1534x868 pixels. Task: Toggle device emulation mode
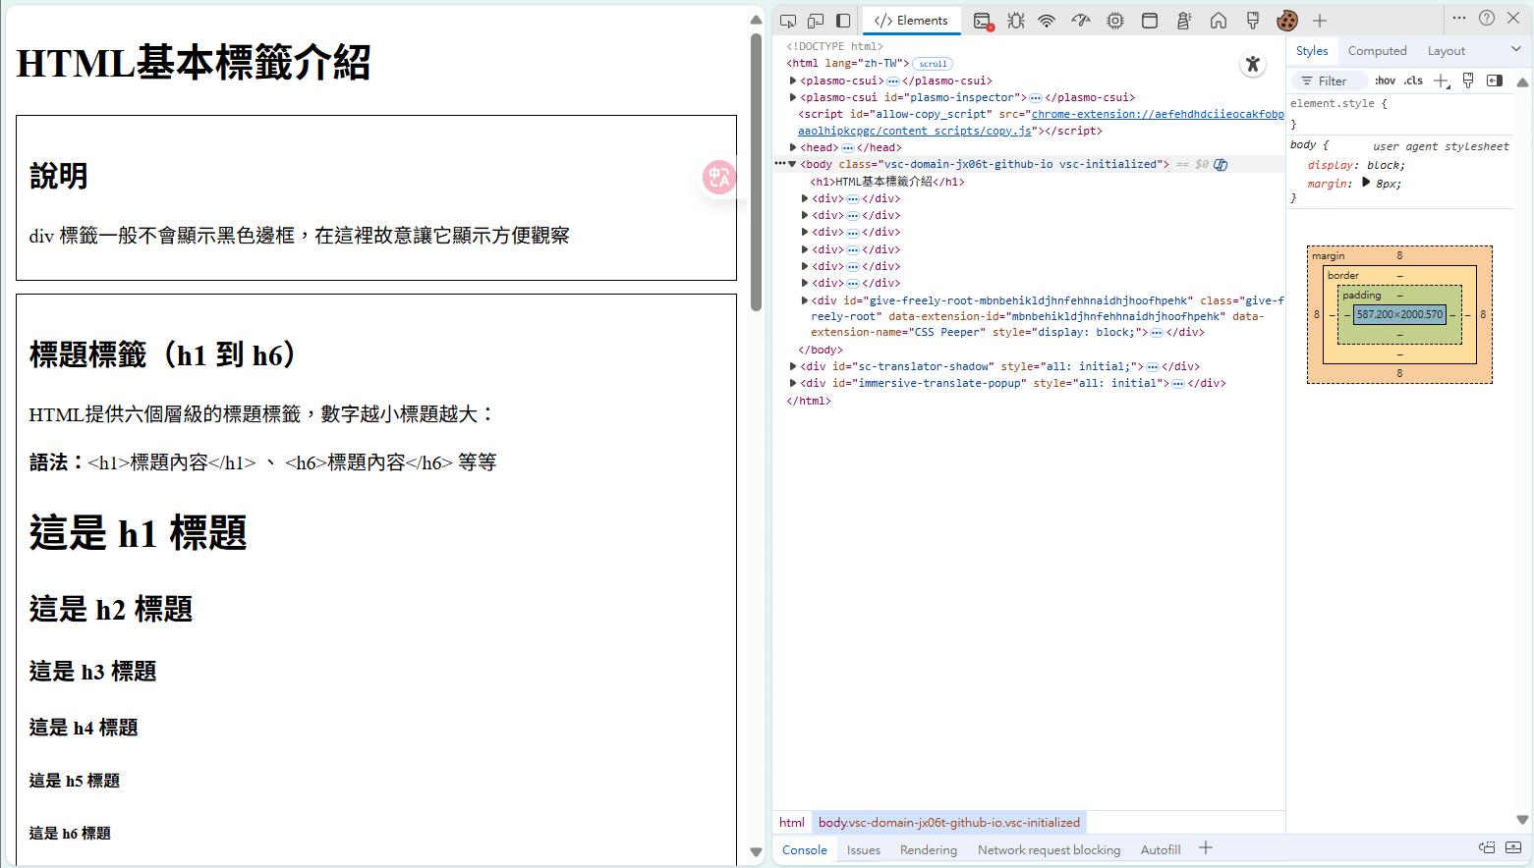[x=816, y=21]
